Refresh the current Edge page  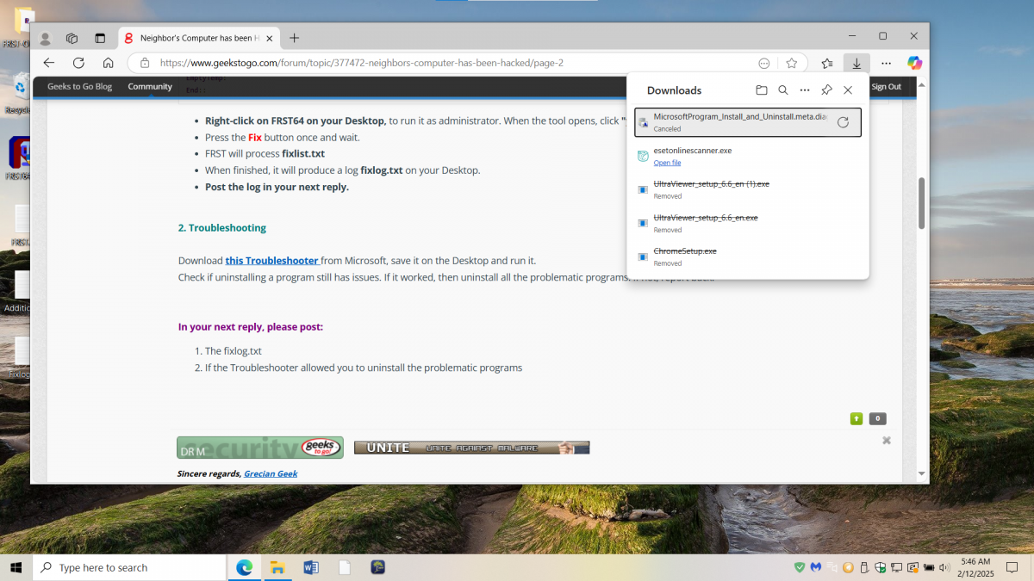point(78,63)
